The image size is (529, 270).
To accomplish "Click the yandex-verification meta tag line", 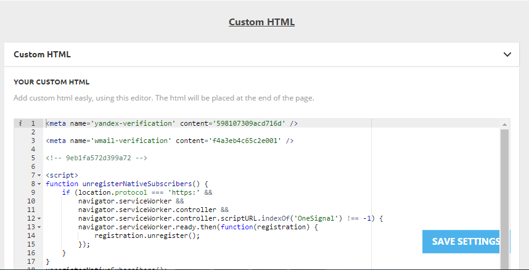I will point(172,123).
